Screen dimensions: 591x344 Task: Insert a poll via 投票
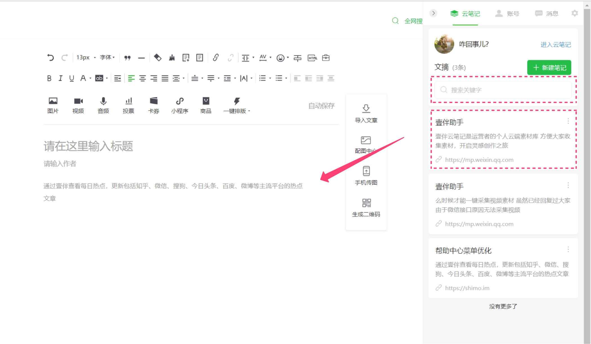pyautogui.click(x=128, y=105)
